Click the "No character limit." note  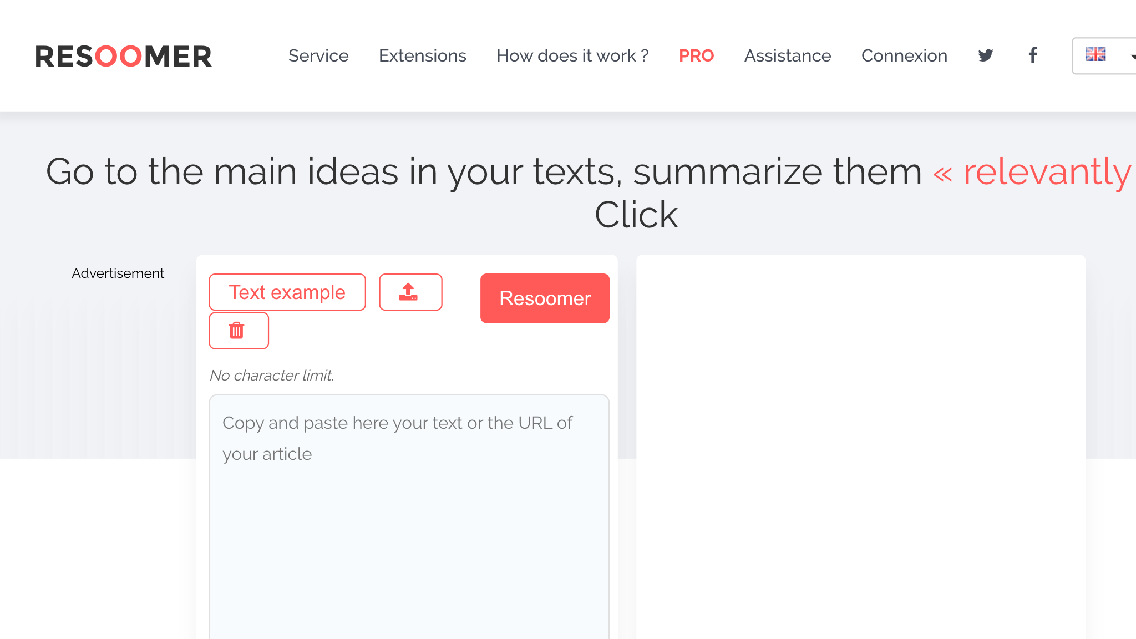(272, 376)
